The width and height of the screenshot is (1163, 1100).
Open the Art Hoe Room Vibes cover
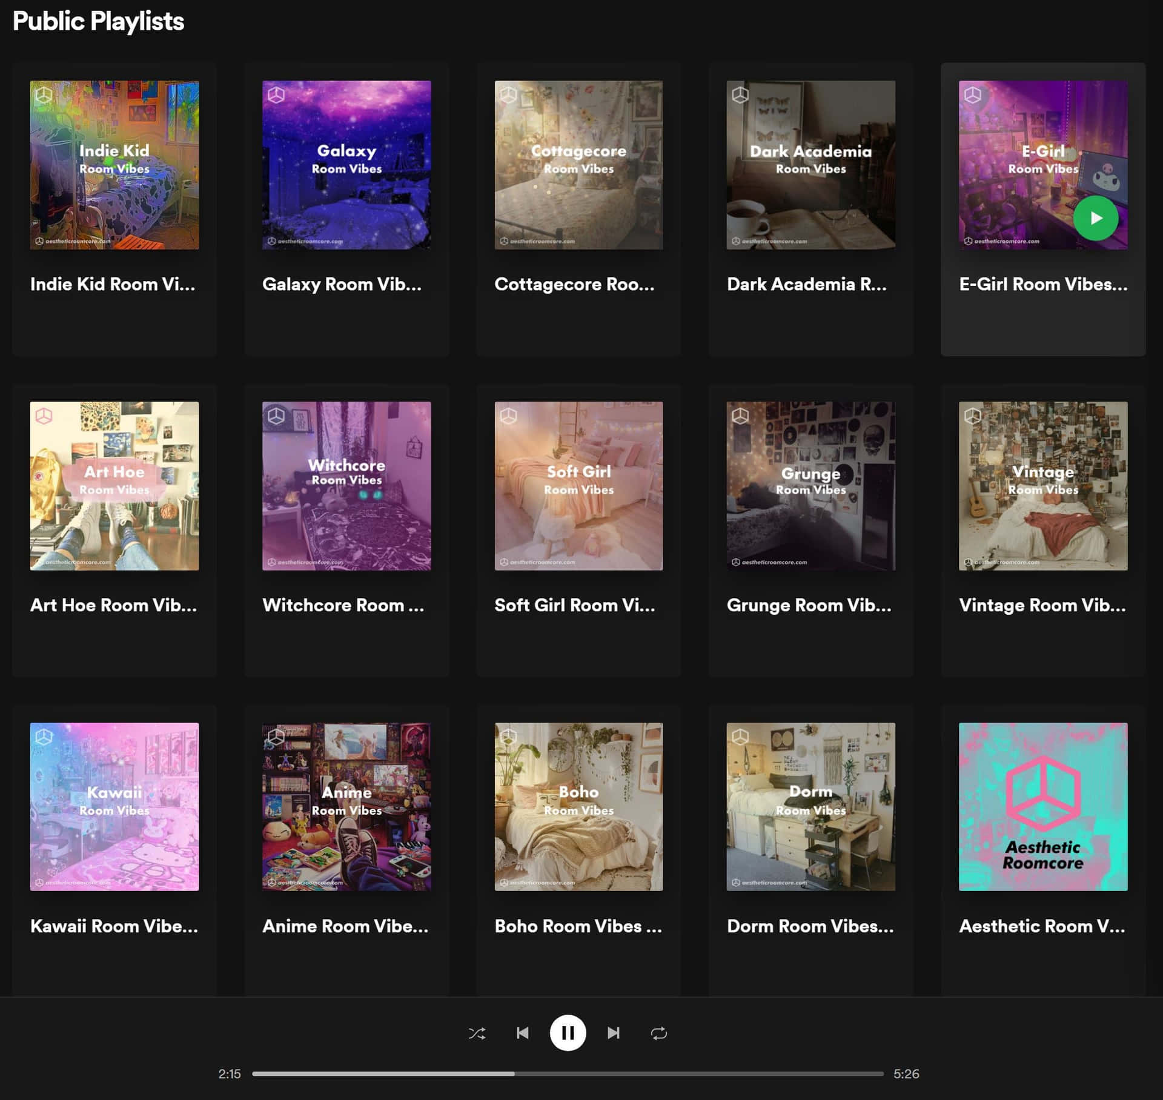click(x=114, y=486)
